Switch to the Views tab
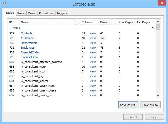The height and width of the screenshot is (124, 168). click(x=32, y=13)
